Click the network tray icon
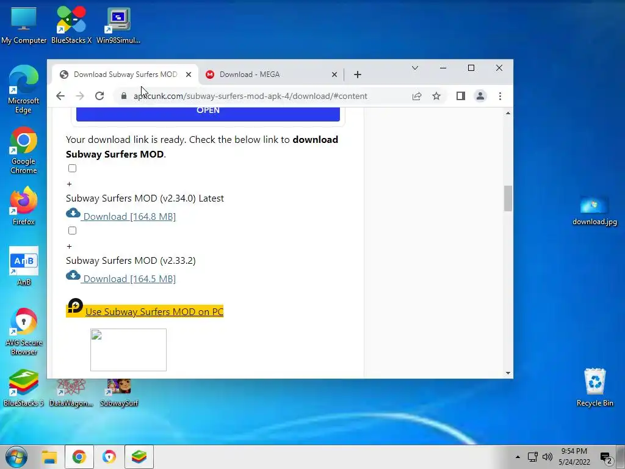625x469 pixels. (x=532, y=457)
